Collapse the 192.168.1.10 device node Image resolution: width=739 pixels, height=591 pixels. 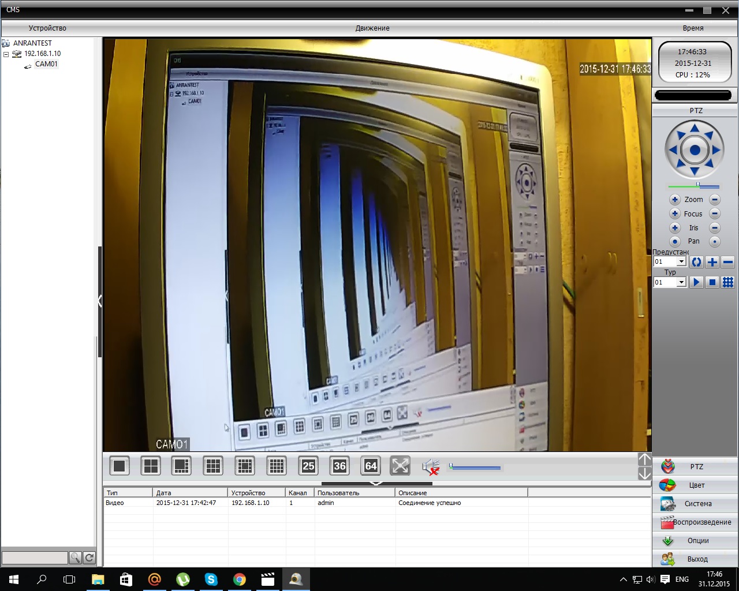click(x=6, y=54)
